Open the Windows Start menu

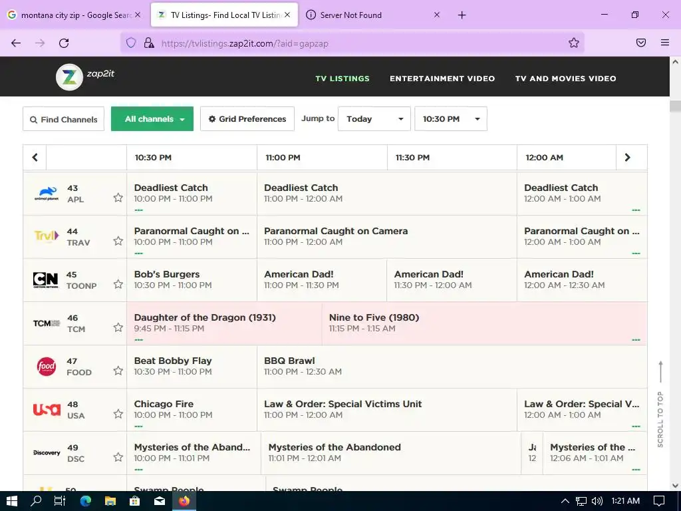click(x=12, y=501)
